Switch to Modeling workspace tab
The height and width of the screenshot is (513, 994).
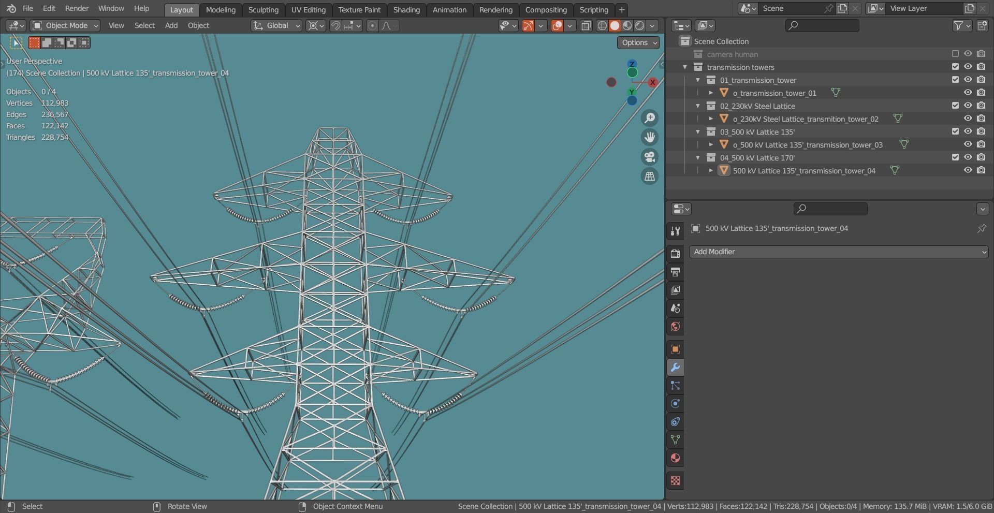[x=221, y=10]
